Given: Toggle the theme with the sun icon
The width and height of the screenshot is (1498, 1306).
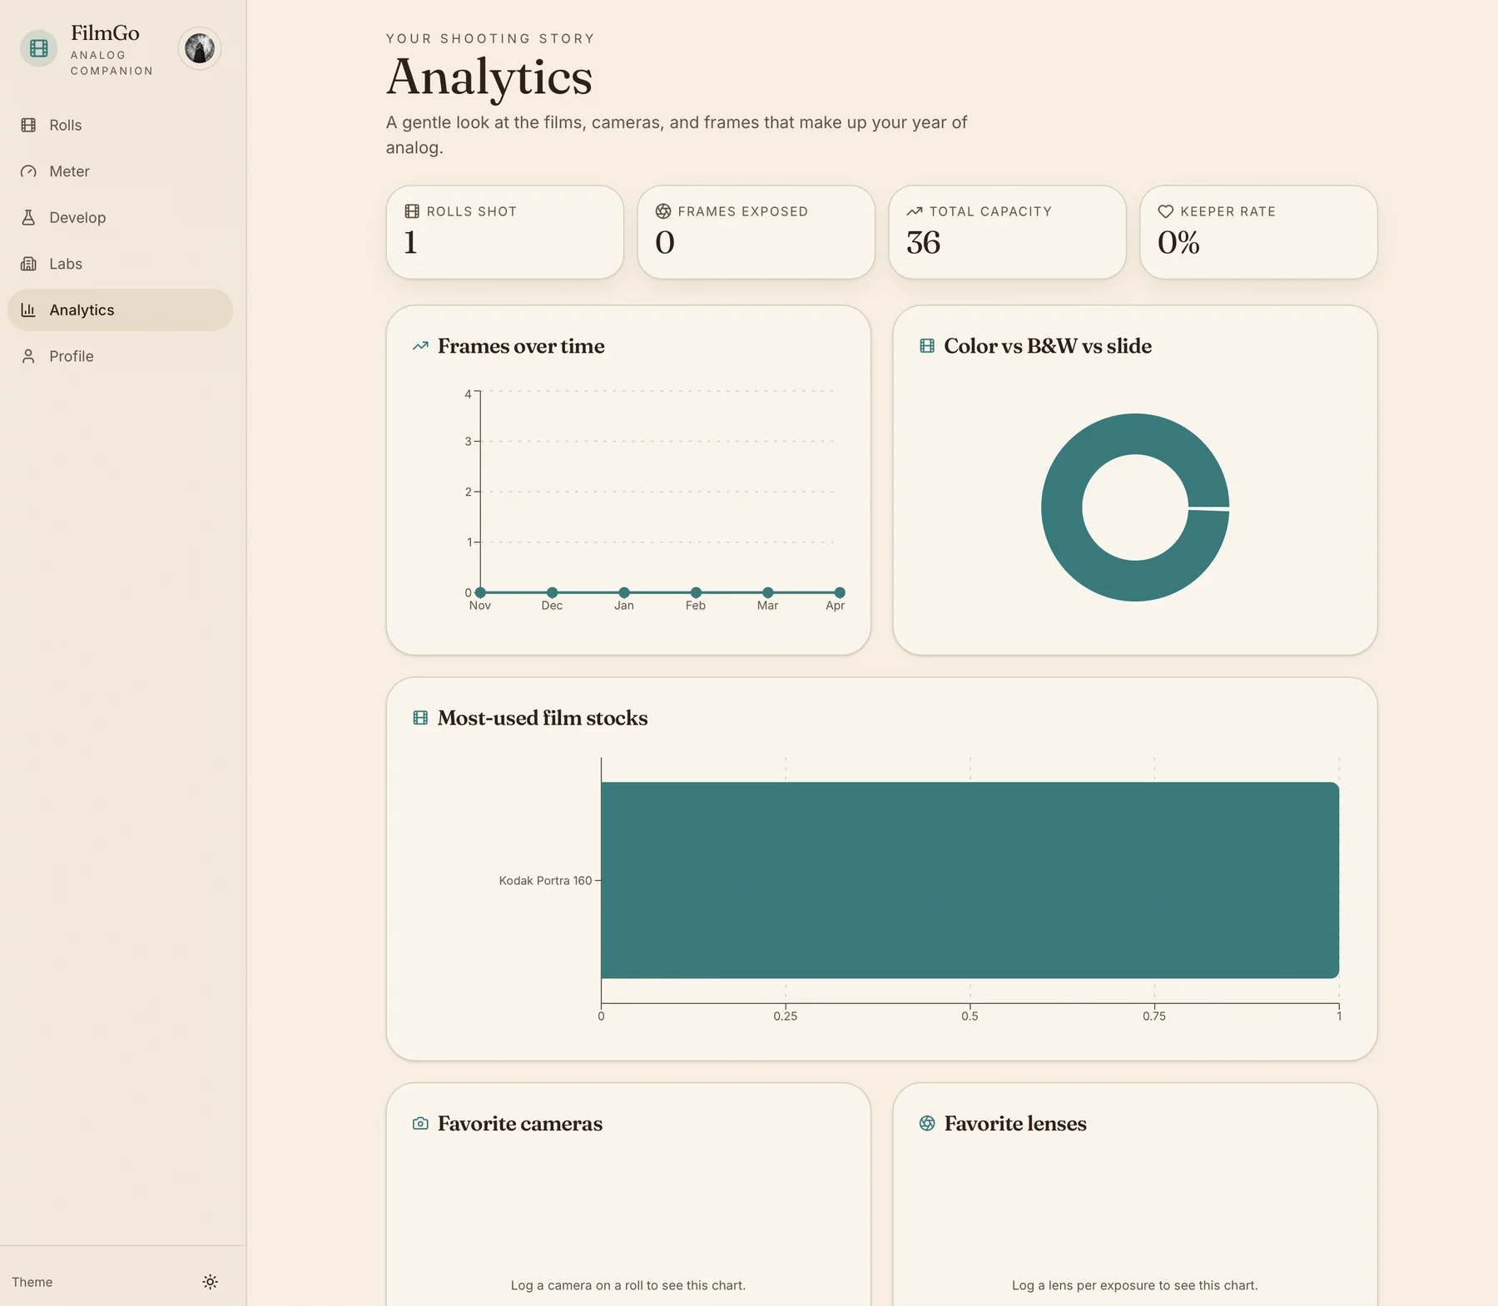Looking at the screenshot, I should (211, 1282).
